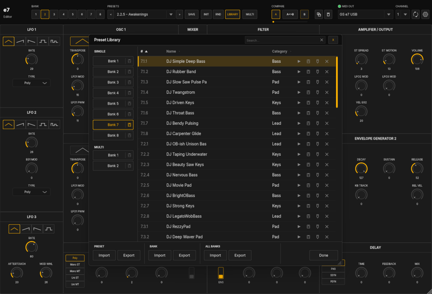Click the tag icon for DJ Carpenter Glide
The image size is (432, 294).
317,134
